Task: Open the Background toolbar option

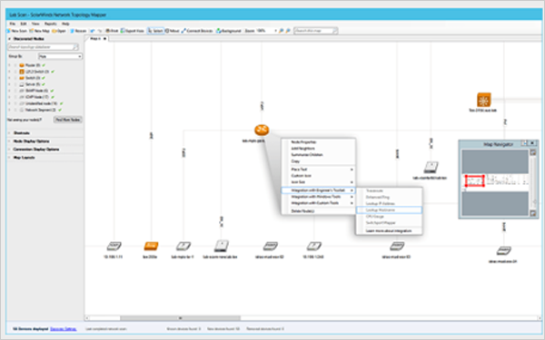Action: point(229,31)
